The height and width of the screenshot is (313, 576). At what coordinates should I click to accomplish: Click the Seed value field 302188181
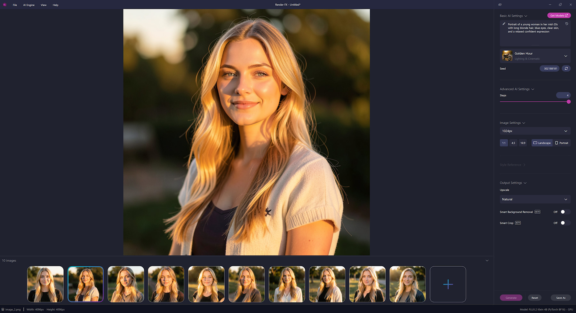(550, 68)
